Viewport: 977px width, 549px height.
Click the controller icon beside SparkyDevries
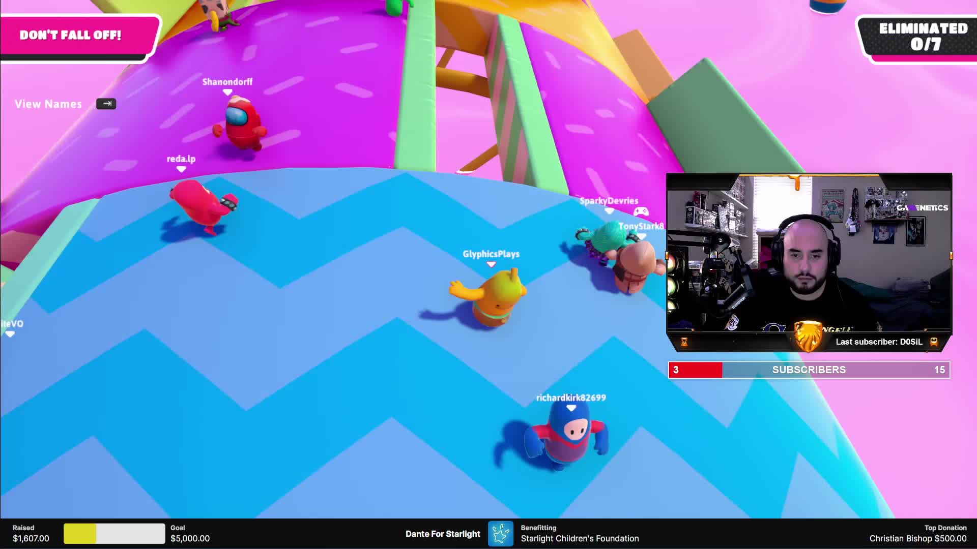pos(641,211)
